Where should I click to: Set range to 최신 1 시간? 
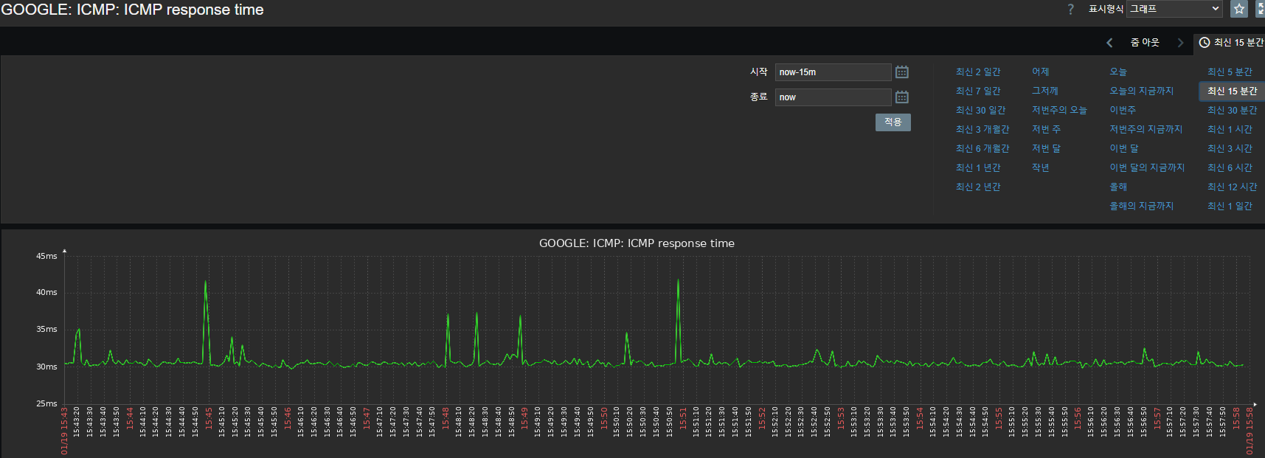[x=1230, y=130]
